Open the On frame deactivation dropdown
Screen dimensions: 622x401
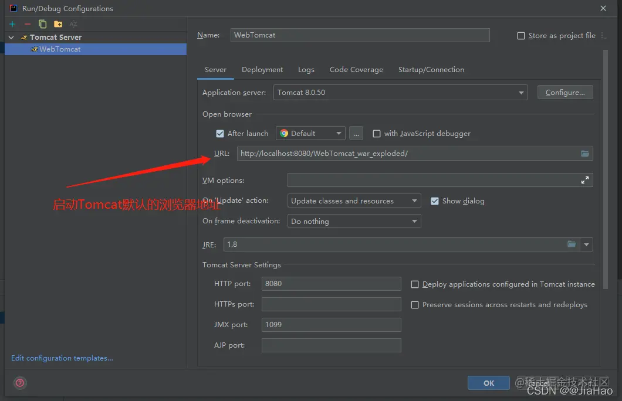354,222
